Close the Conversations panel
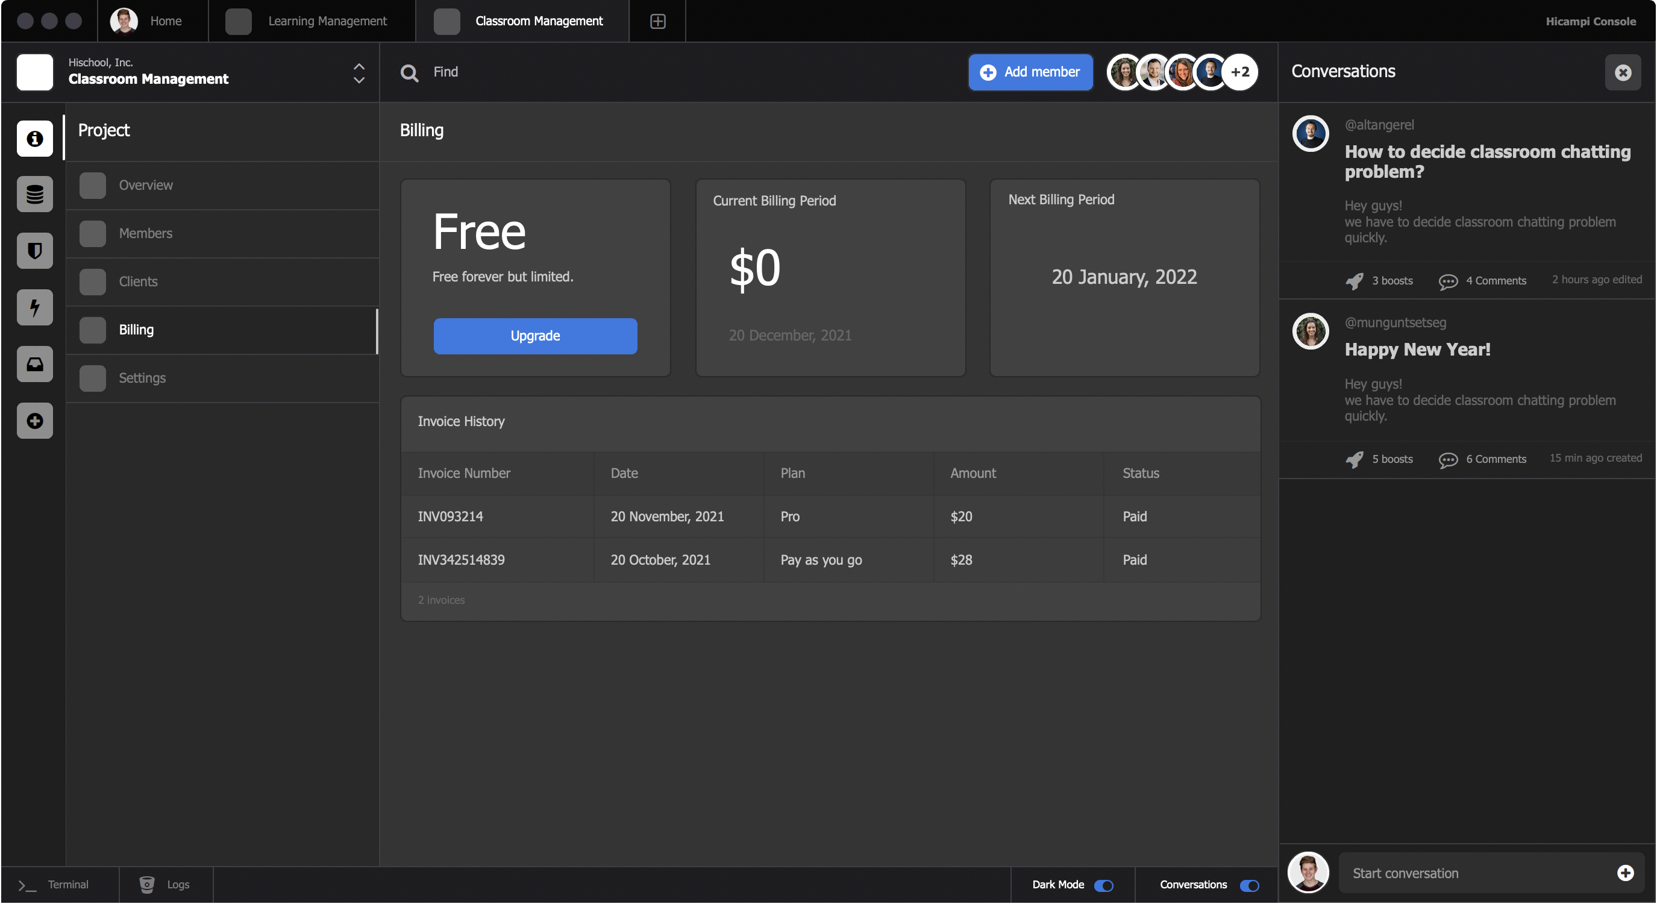1657x904 pixels. pos(1622,72)
